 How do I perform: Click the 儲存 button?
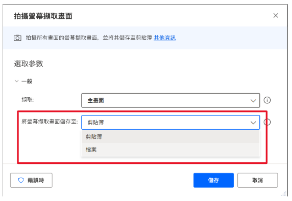pyautogui.click(x=213, y=180)
